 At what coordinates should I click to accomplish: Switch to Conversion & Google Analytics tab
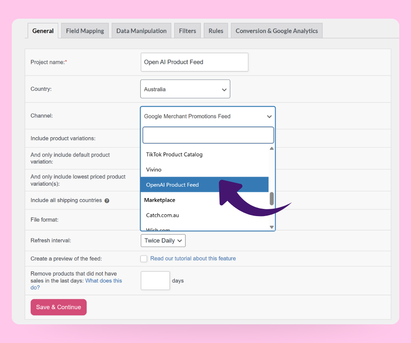click(x=277, y=31)
